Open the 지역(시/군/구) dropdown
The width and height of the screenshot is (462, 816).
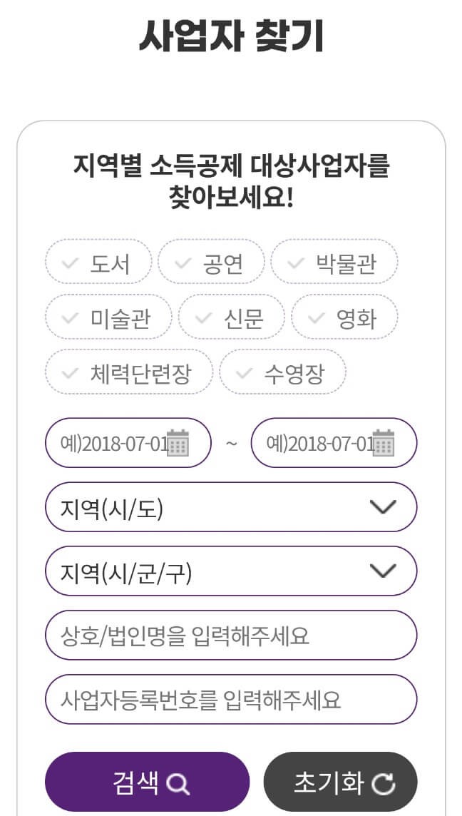click(231, 571)
